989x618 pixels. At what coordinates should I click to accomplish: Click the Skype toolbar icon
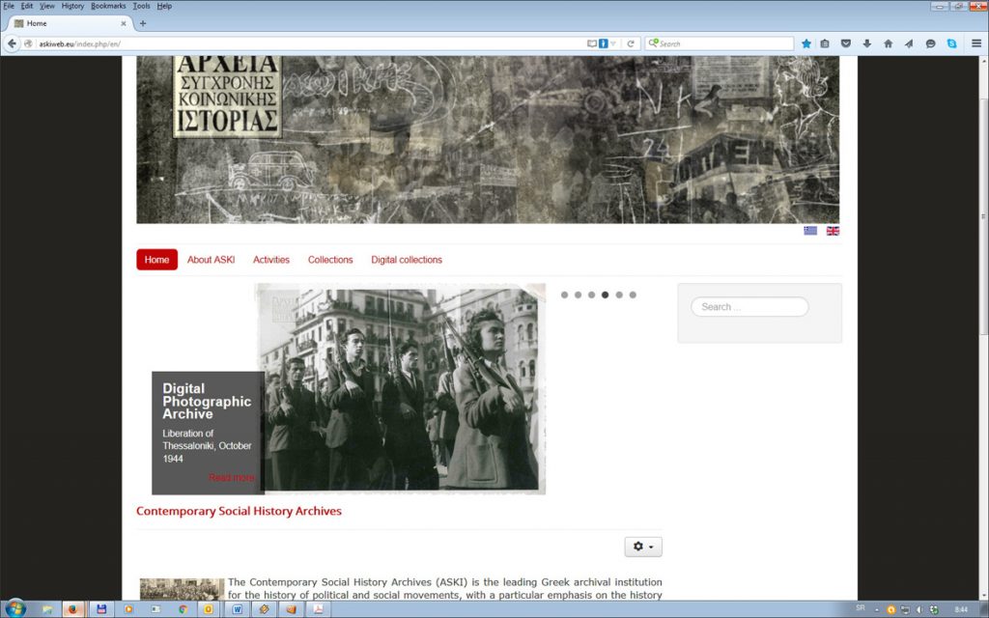(x=951, y=43)
